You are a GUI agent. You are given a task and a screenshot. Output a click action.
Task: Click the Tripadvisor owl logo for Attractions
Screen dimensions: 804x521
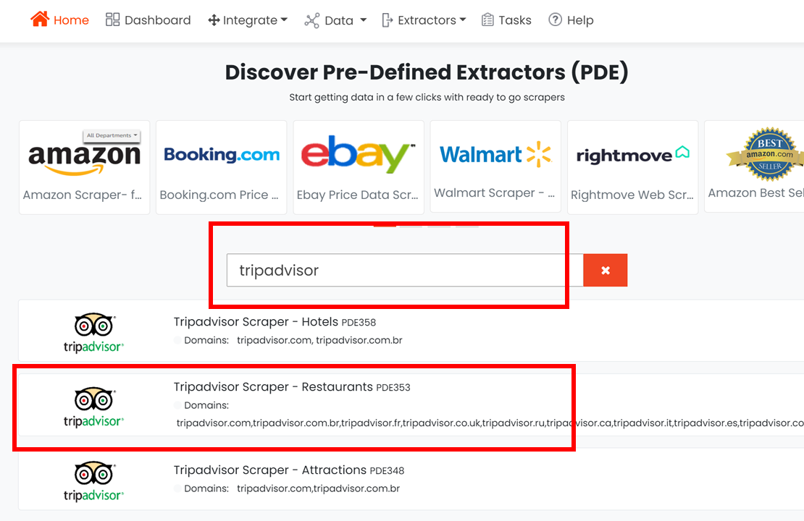93,481
